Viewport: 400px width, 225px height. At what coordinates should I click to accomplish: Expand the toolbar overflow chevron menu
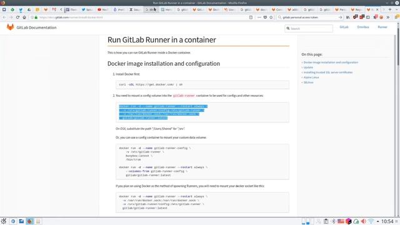pyautogui.click(x=387, y=17)
